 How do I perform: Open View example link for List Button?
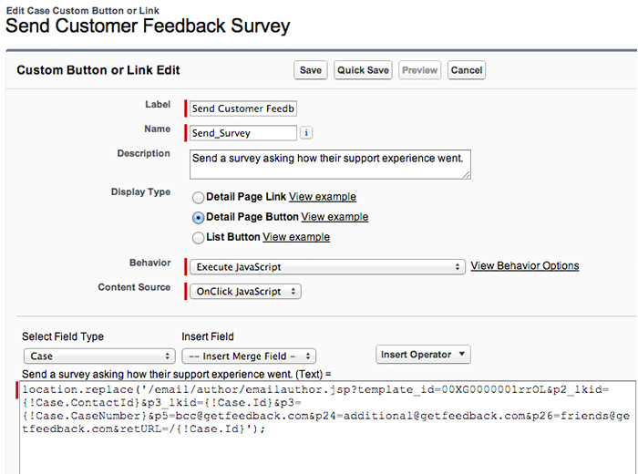(x=296, y=237)
